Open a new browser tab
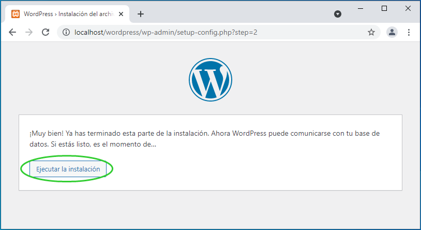421x230 pixels. [x=141, y=14]
